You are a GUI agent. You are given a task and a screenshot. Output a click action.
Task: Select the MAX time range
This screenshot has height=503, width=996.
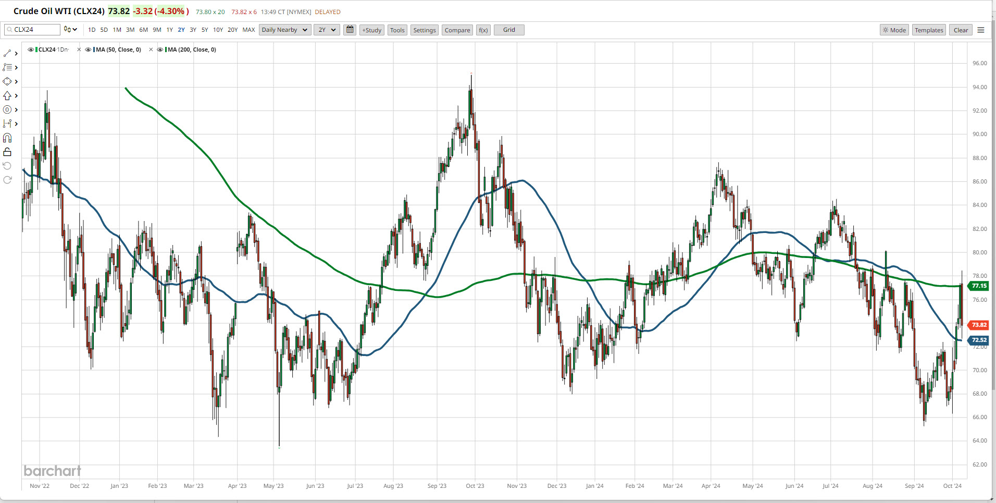click(249, 30)
